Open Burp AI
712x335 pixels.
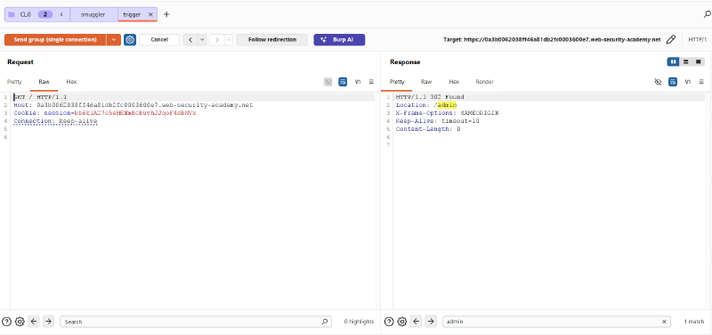click(x=339, y=40)
